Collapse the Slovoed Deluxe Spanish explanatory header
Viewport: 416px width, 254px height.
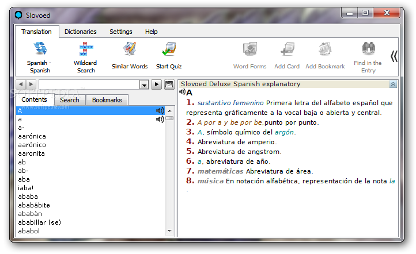point(393,84)
